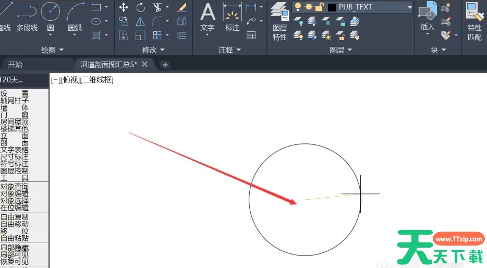The image size is (487, 268).
Task: Click the Thaw All Layers icon
Action: coord(326,35)
